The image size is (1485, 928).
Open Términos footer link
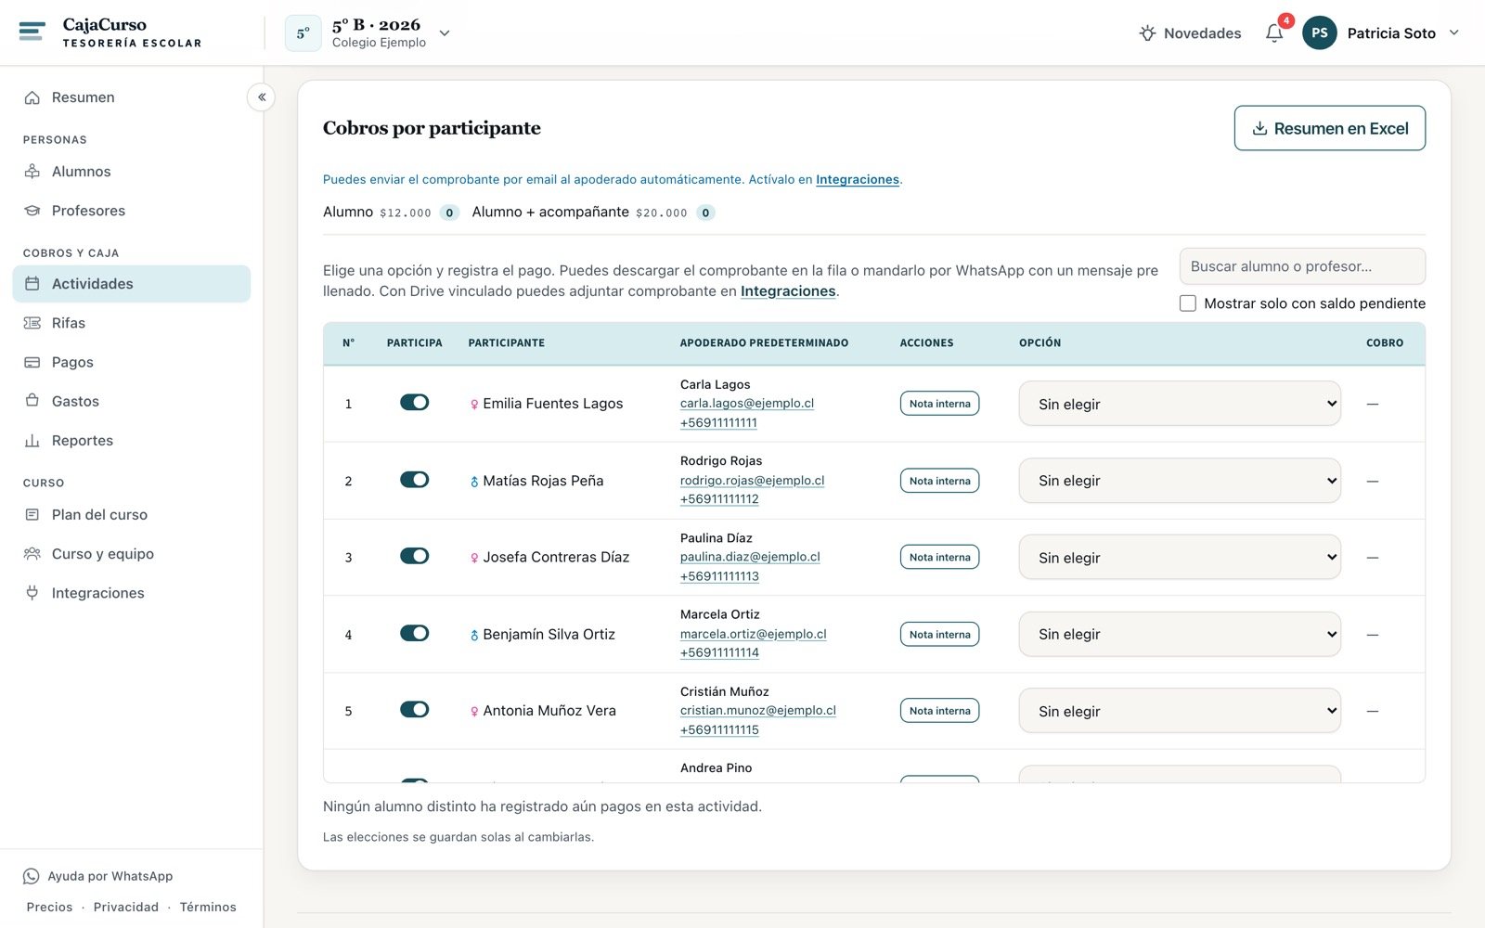(208, 907)
